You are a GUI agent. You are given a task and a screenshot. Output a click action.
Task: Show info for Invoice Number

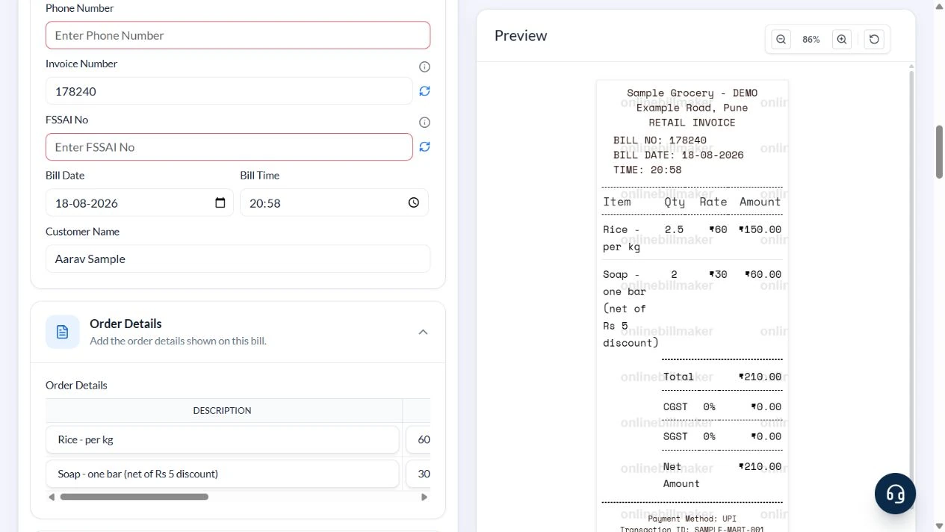[x=424, y=66]
